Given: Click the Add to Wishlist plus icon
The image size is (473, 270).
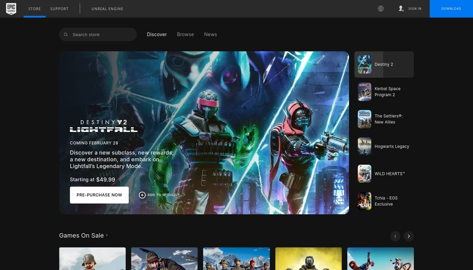Looking at the screenshot, I should click(142, 195).
